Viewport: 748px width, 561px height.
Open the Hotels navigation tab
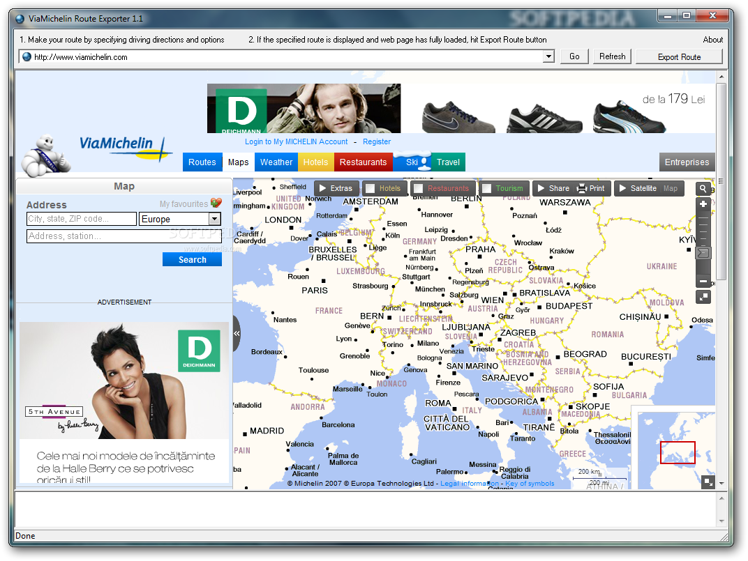(x=316, y=162)
